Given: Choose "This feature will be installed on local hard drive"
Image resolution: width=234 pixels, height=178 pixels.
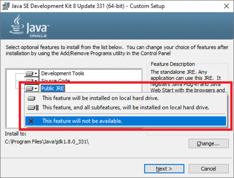Looking at the screenshot, I should click(x=95, y=98).
